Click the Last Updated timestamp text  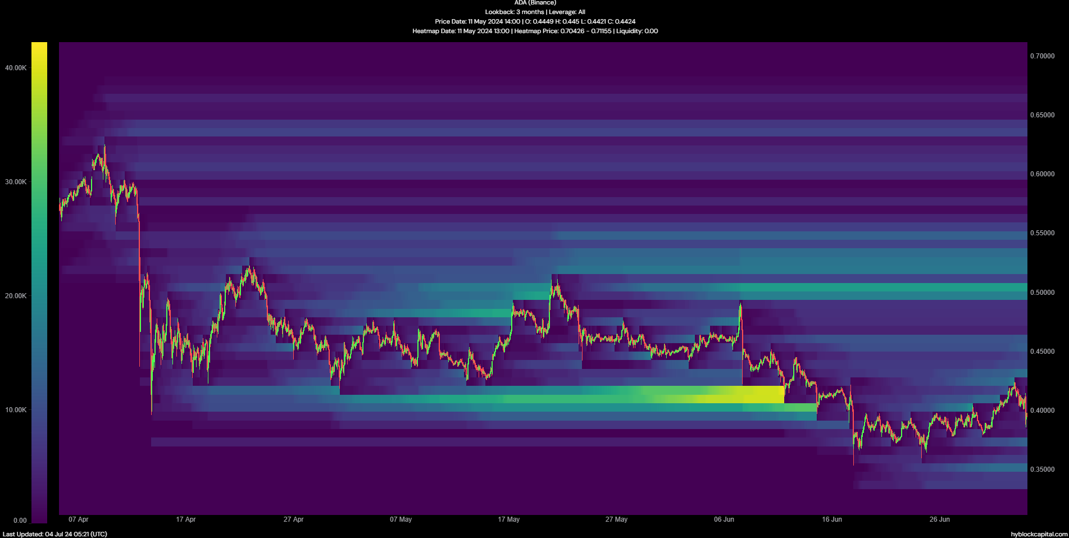(x=54, y=534)
